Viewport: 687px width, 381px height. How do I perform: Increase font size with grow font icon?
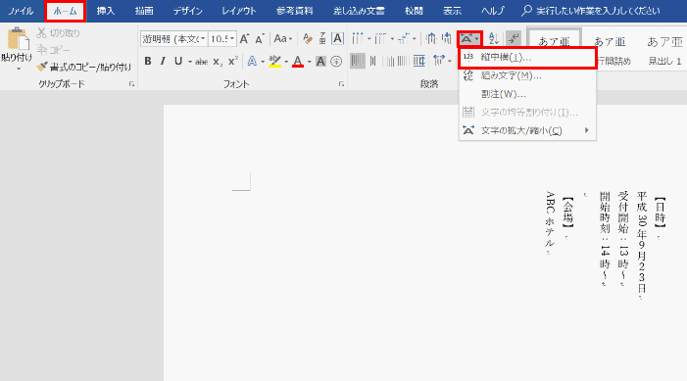coord(244,38)
